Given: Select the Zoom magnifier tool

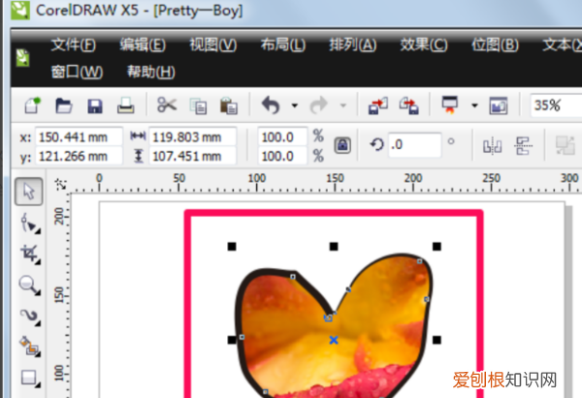Looking at the screenshot, I should pyautogui.click(x=28, y=285).
